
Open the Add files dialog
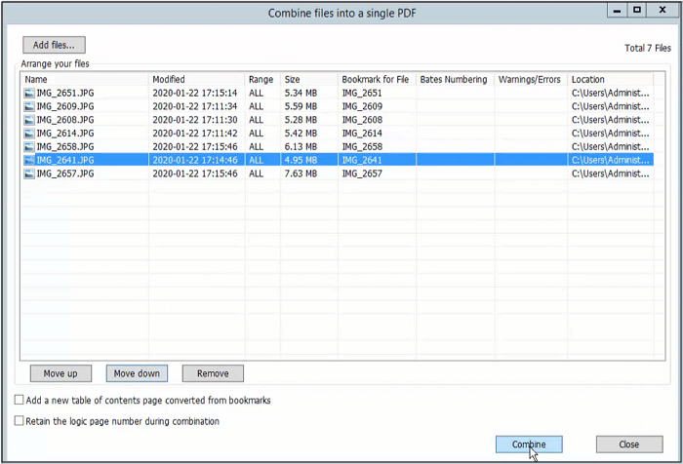(x=54, y=45)
